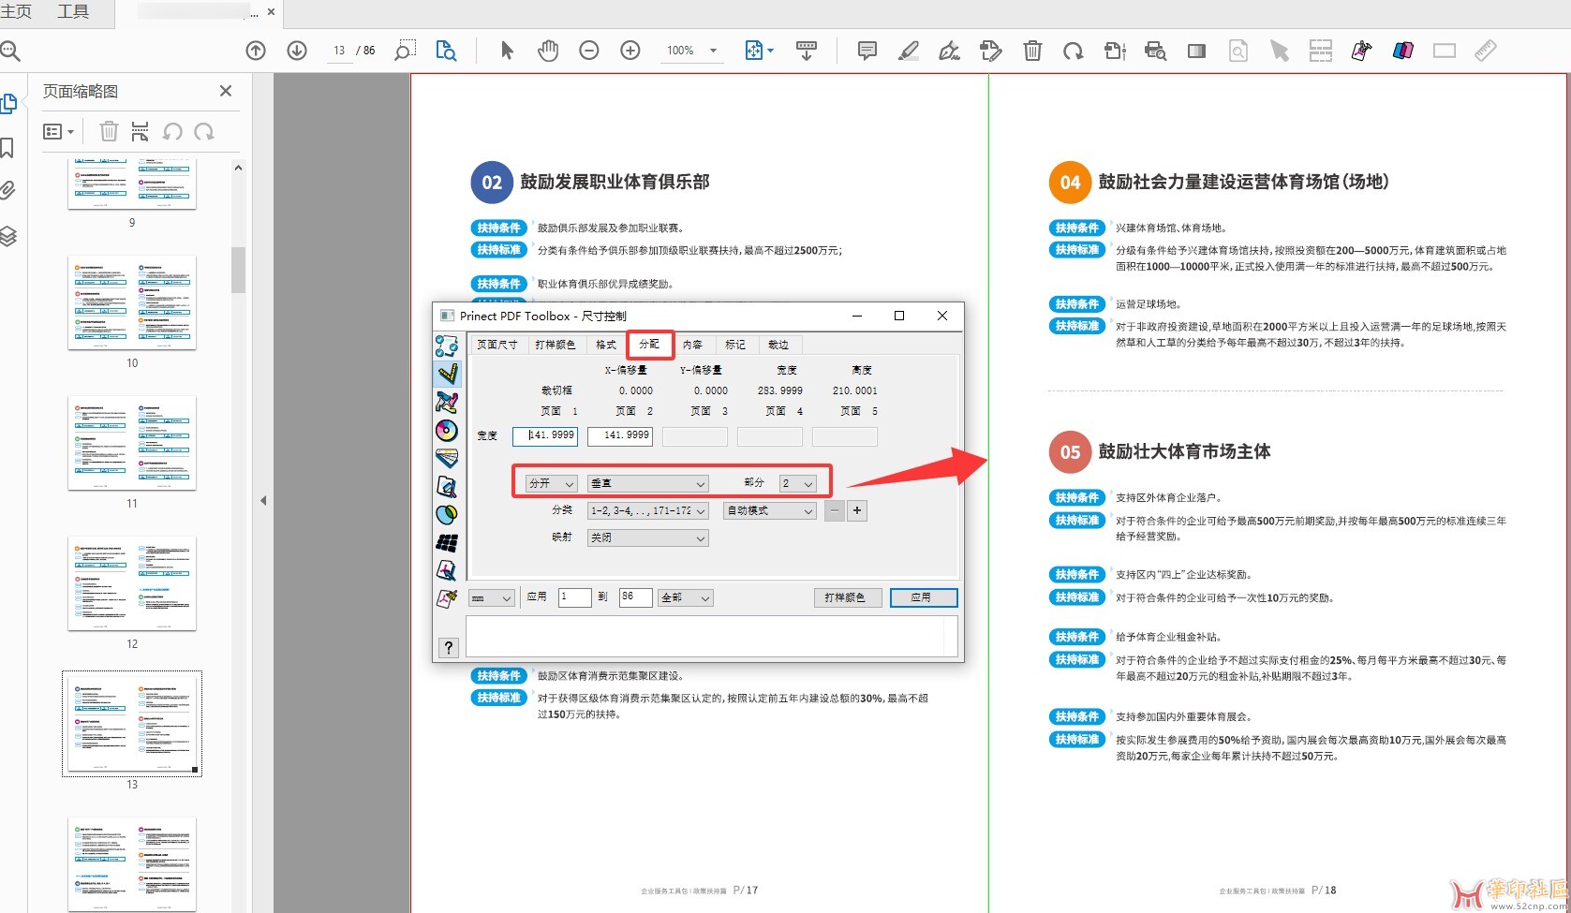Click the zoom in plus icon
Image resolution: width=1571 pixels, height=913 pixels.
point(630,51)
